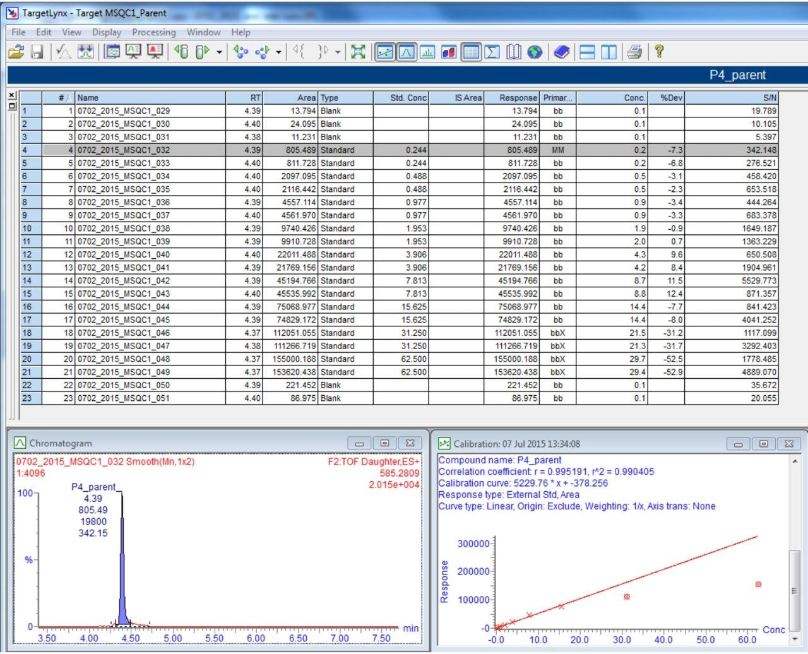Click the yellow question mark help icon

point(658,52)
